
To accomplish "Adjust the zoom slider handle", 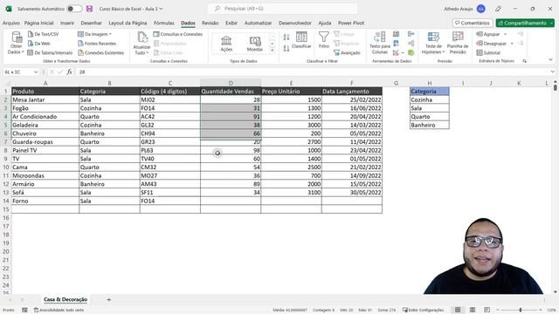I will [x=521, y=311].
